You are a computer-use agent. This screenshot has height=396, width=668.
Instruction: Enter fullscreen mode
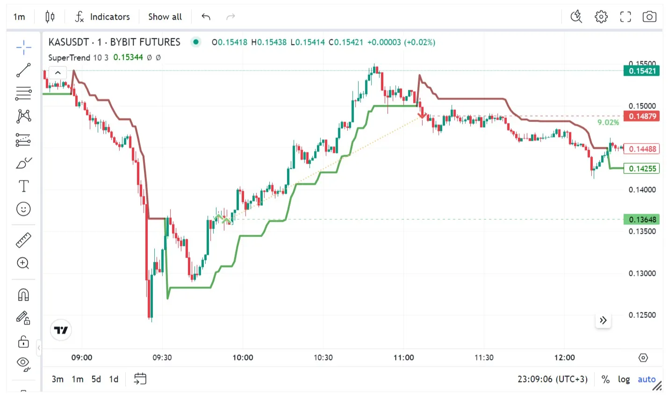coord(625,17)
